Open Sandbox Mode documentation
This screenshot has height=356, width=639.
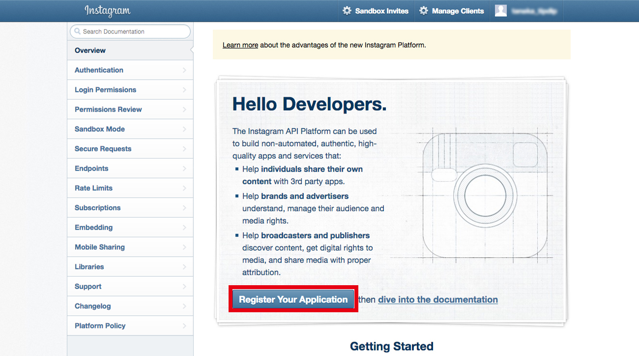[130, 129]
